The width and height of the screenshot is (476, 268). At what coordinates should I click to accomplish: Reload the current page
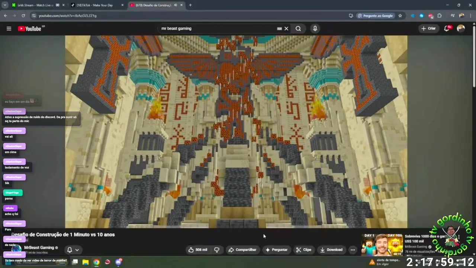(23, 16)
